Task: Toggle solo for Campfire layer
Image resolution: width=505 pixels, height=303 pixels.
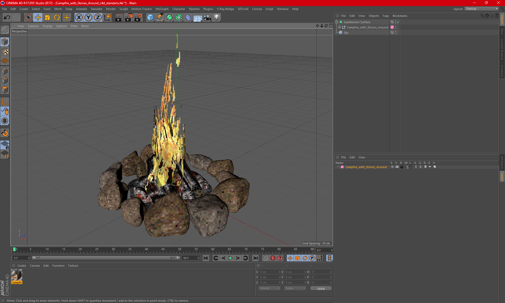Action: coord(392,167)
